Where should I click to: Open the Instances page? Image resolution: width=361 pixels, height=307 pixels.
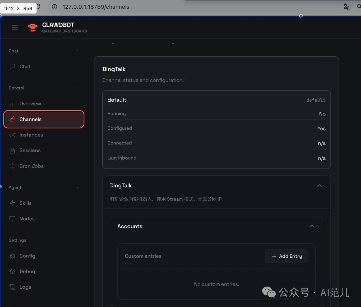31,135
